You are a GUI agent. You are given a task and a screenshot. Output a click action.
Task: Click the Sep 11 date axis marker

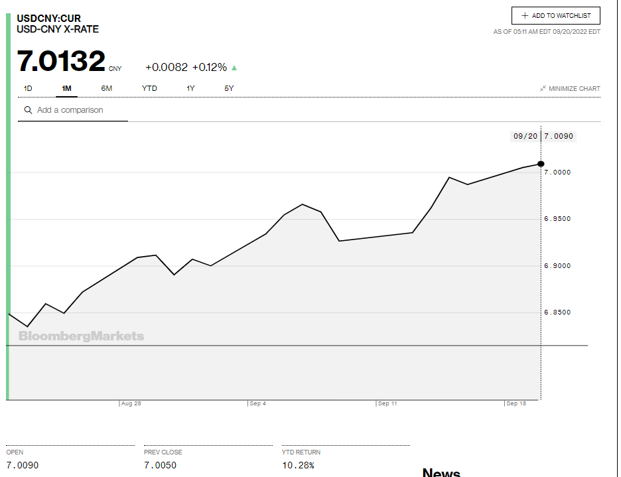[x=387, y=403]
